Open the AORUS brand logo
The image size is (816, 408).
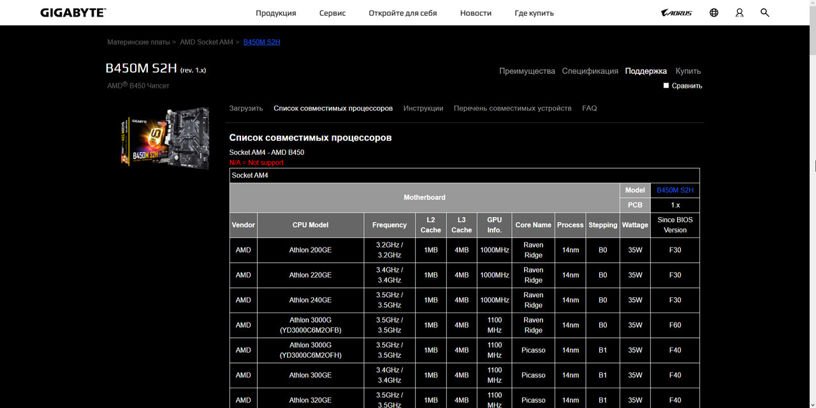click(676, 13)
